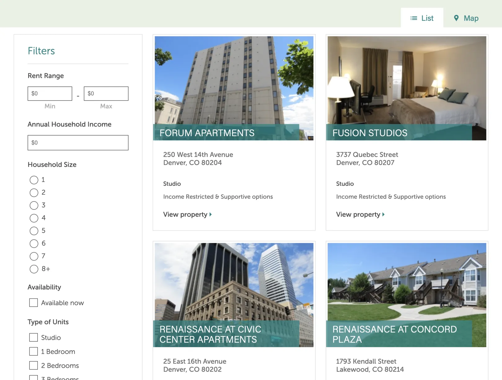502x380 pixels.
Task: Click the list lines icon
Action: click(x=414, y=18)
